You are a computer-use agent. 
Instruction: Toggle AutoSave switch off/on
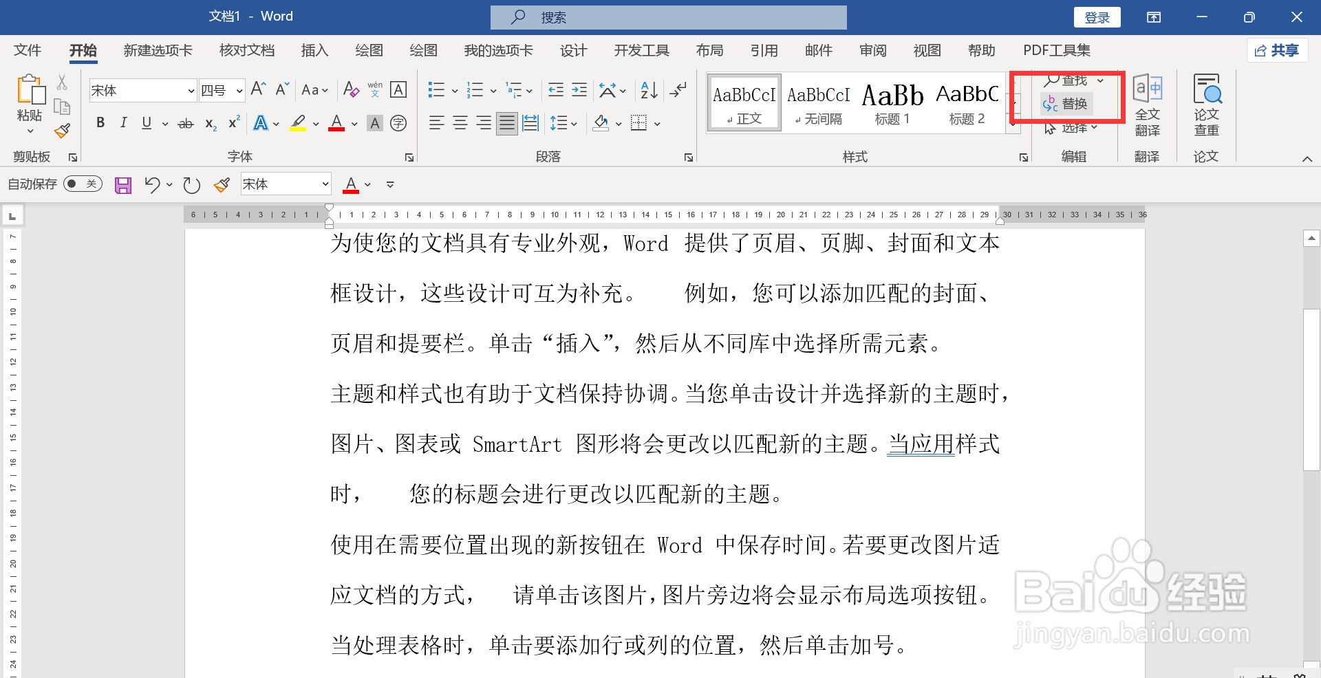[x=83, y=184]
